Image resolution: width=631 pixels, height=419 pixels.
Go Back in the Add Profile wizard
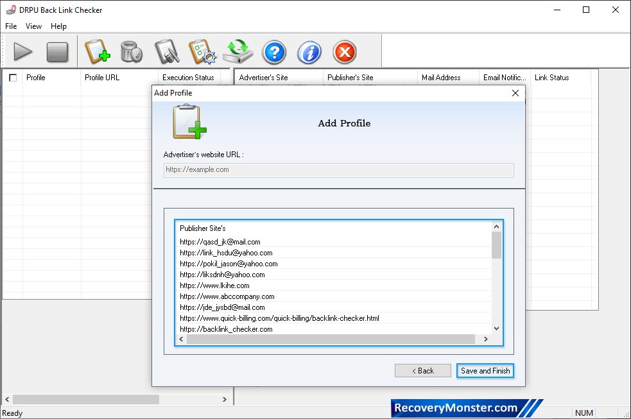click(x=422, y=370)
